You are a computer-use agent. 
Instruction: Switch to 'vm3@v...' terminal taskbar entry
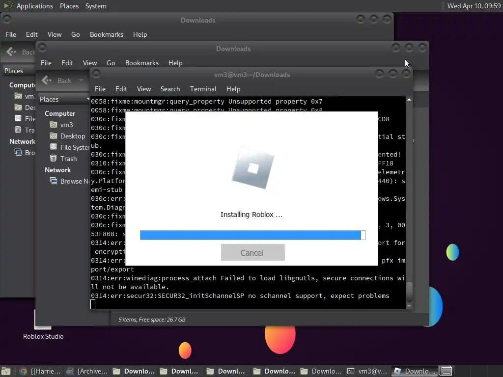(x=367, y=371)
